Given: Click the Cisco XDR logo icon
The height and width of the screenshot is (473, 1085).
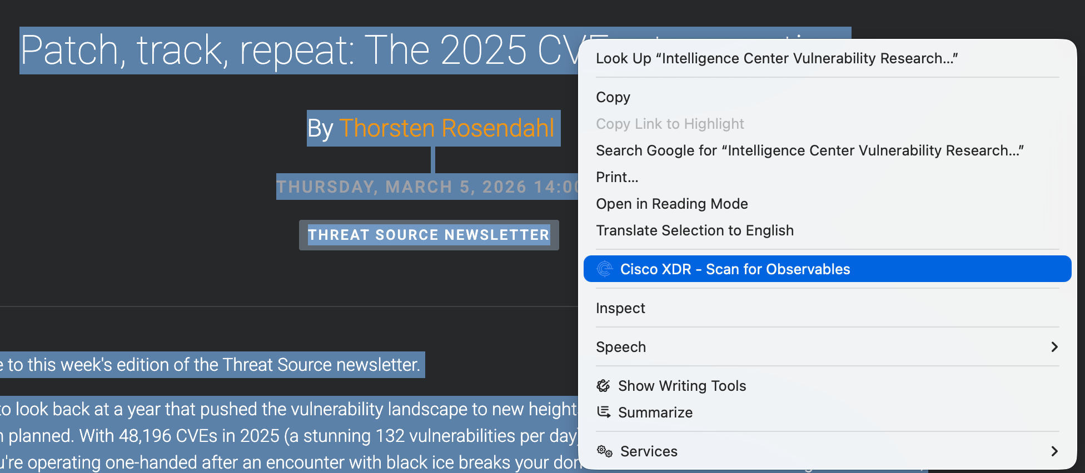Looking at the screenshot, I should coord(604,269).
